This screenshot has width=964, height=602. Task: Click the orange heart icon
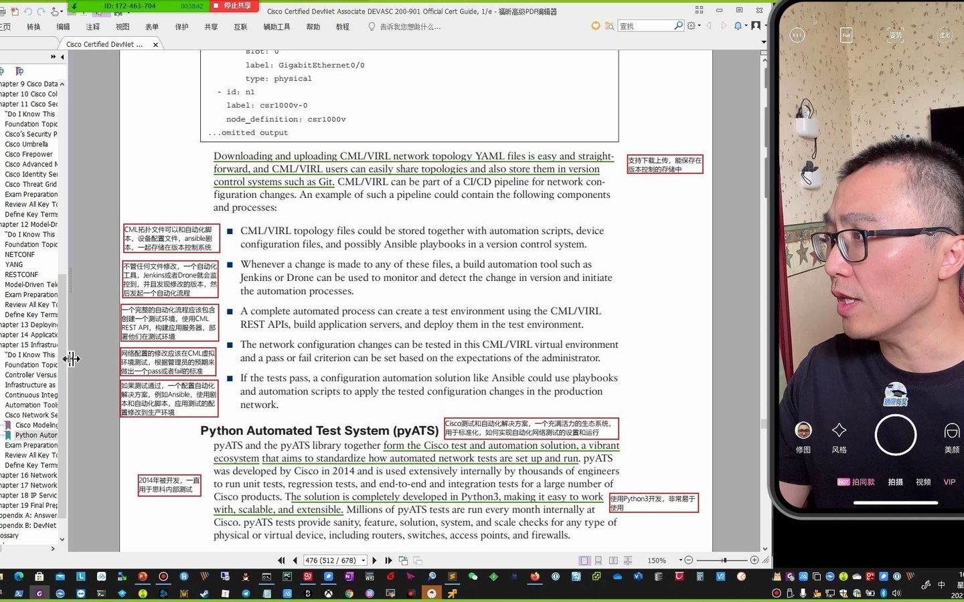[x=595, y=26]
